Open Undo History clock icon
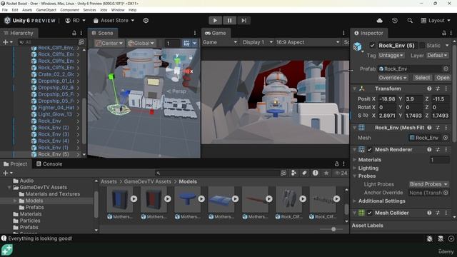This screenshot has height=257, width=457. pos(395,21)
